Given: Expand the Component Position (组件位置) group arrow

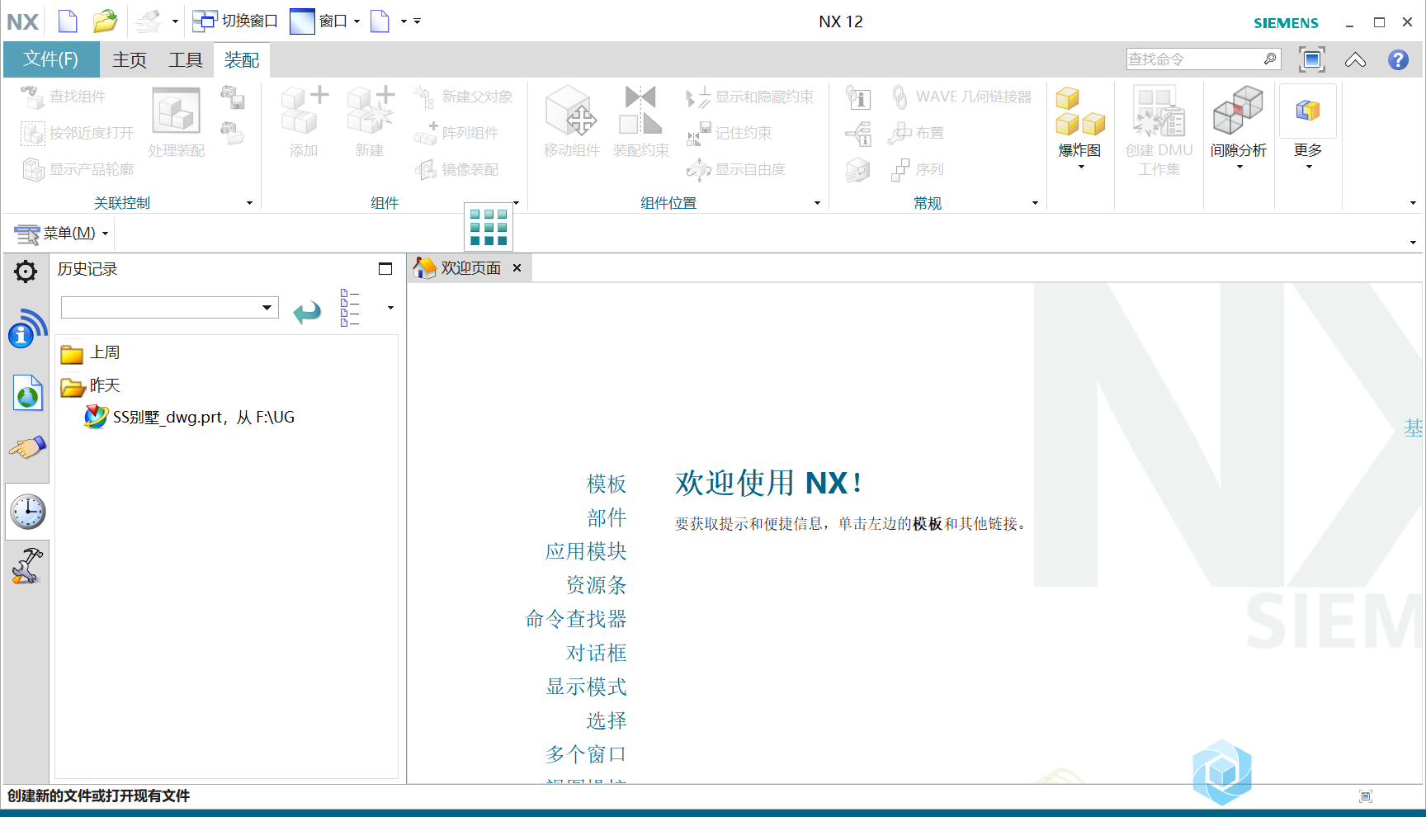Looking at the screenshot, I should tap(817, 203).
